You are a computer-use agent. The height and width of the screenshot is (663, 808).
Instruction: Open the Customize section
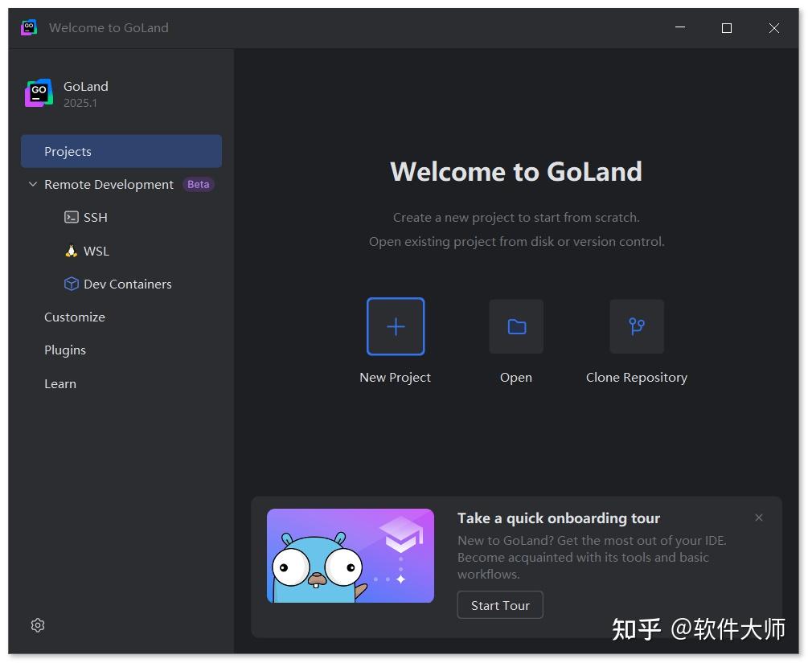(75, 317)
